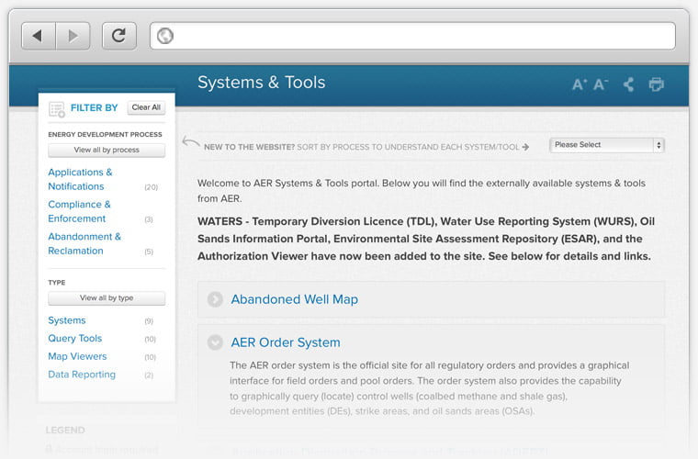Filter by Compliance & Enforcement
Image resolution: width=698 pixels, height=459 pixels.
coord(79,211)
